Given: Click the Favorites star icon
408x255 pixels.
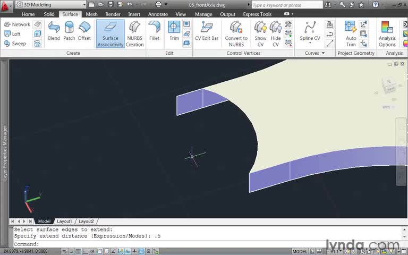Looking at the screenshot, I should (x=361, y=5).
